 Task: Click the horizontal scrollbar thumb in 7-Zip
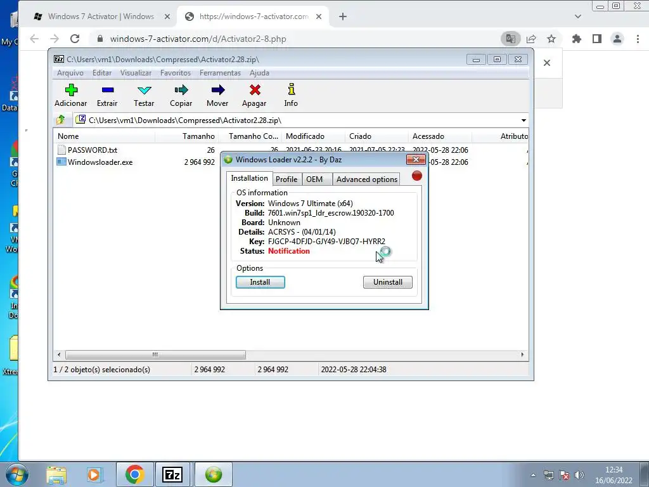pyautogui.click(x=155, y=355)
